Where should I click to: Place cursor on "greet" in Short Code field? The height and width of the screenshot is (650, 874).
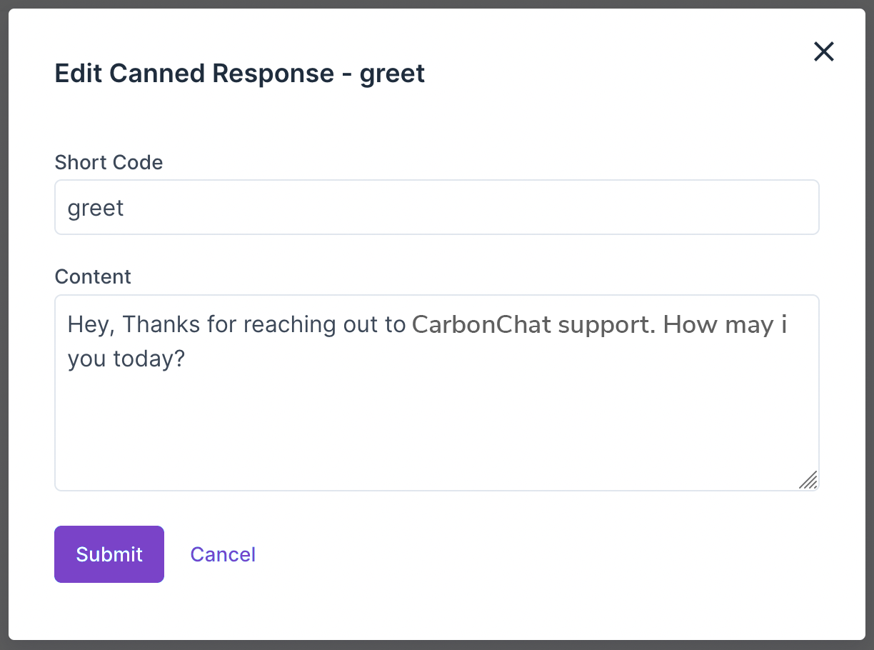tap(96, 208)
